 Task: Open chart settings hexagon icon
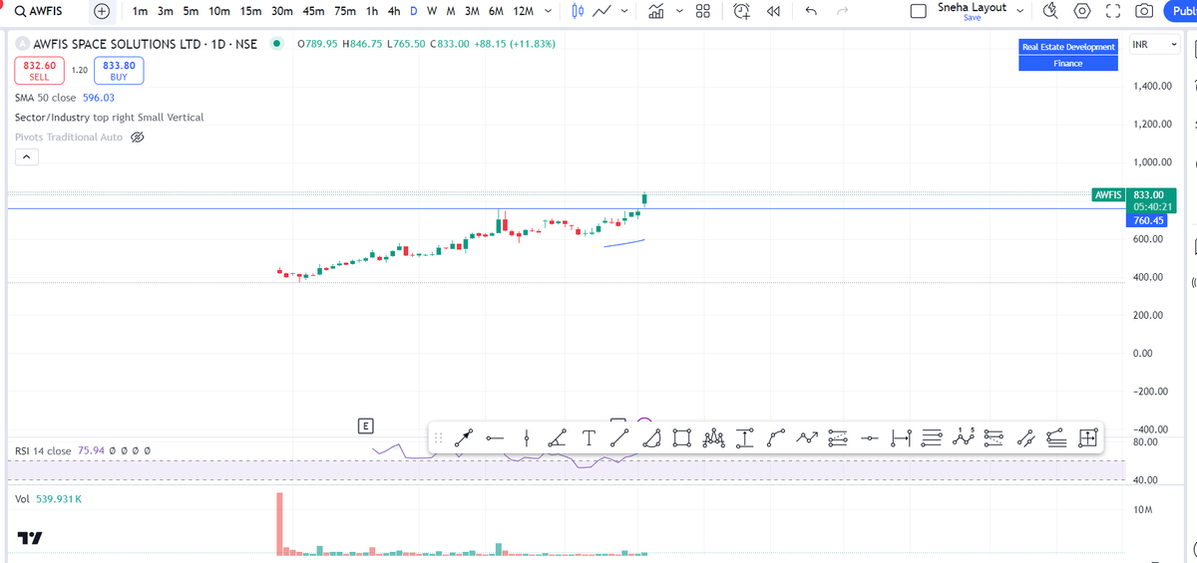click(1083, 12)
